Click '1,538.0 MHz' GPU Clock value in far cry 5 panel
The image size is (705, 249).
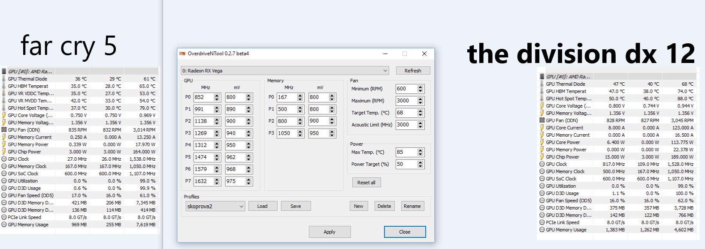[x=142, y=159]
